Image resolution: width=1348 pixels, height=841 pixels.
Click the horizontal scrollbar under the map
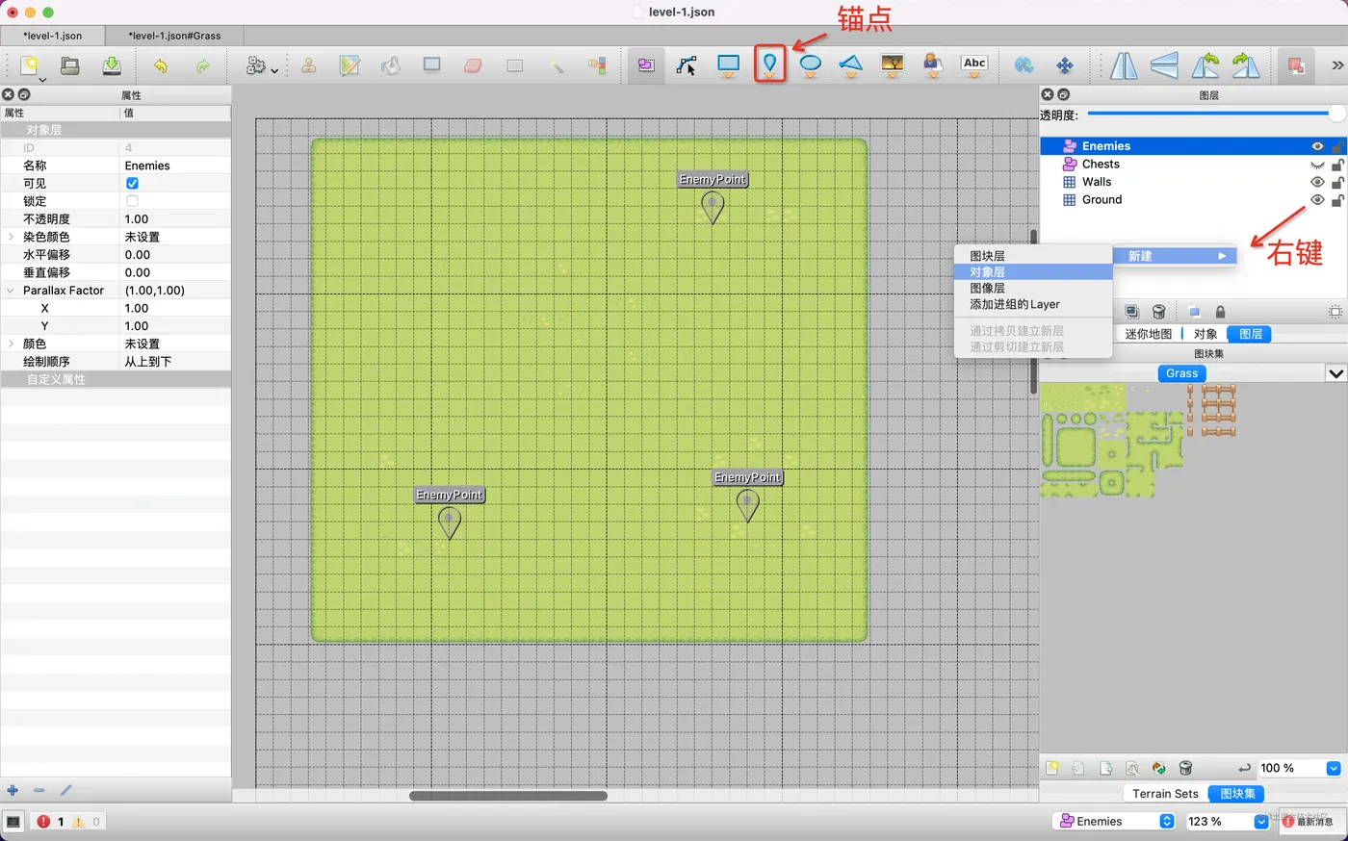click(x=507, y=796)
